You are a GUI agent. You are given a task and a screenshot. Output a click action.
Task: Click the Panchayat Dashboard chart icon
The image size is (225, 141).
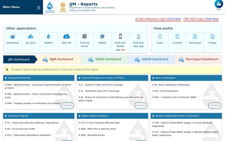click(x=181, y=60)
